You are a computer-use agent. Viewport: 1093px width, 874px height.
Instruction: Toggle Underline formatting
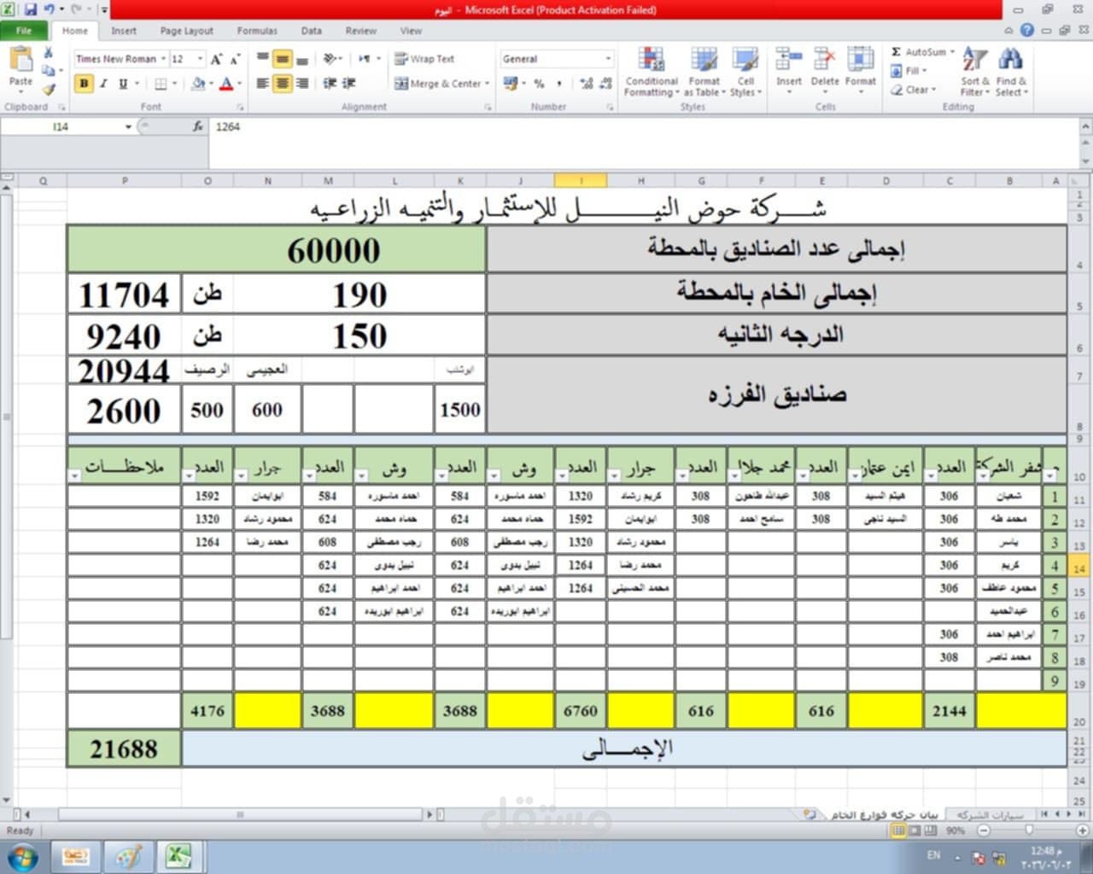tap(123, 84)
